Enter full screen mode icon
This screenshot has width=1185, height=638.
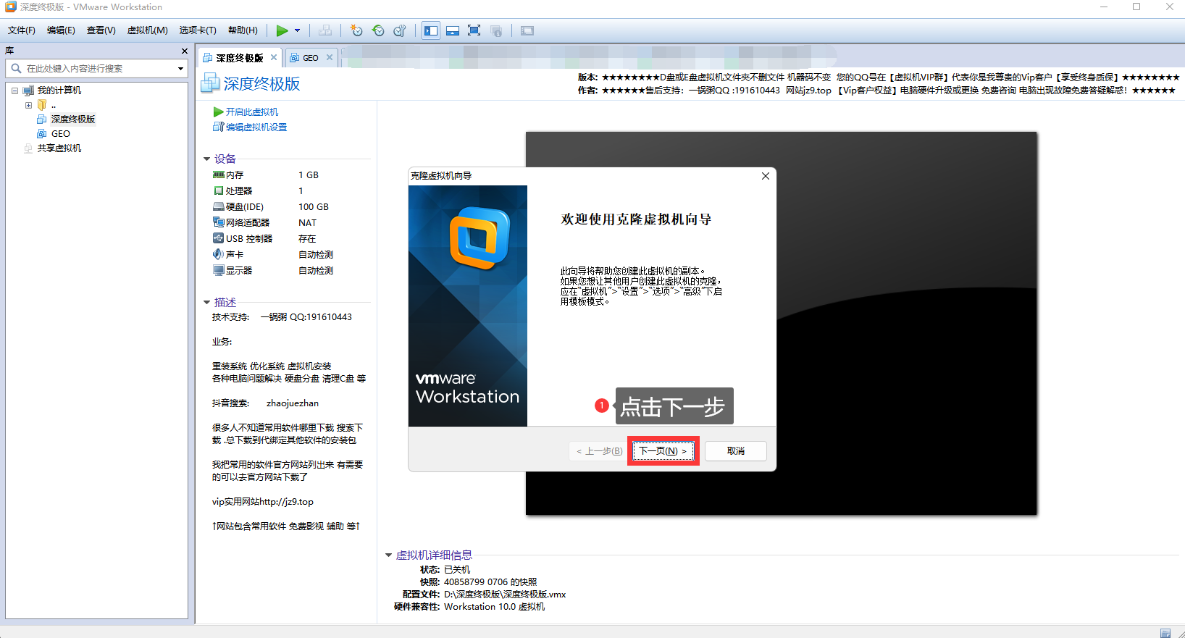474,30
